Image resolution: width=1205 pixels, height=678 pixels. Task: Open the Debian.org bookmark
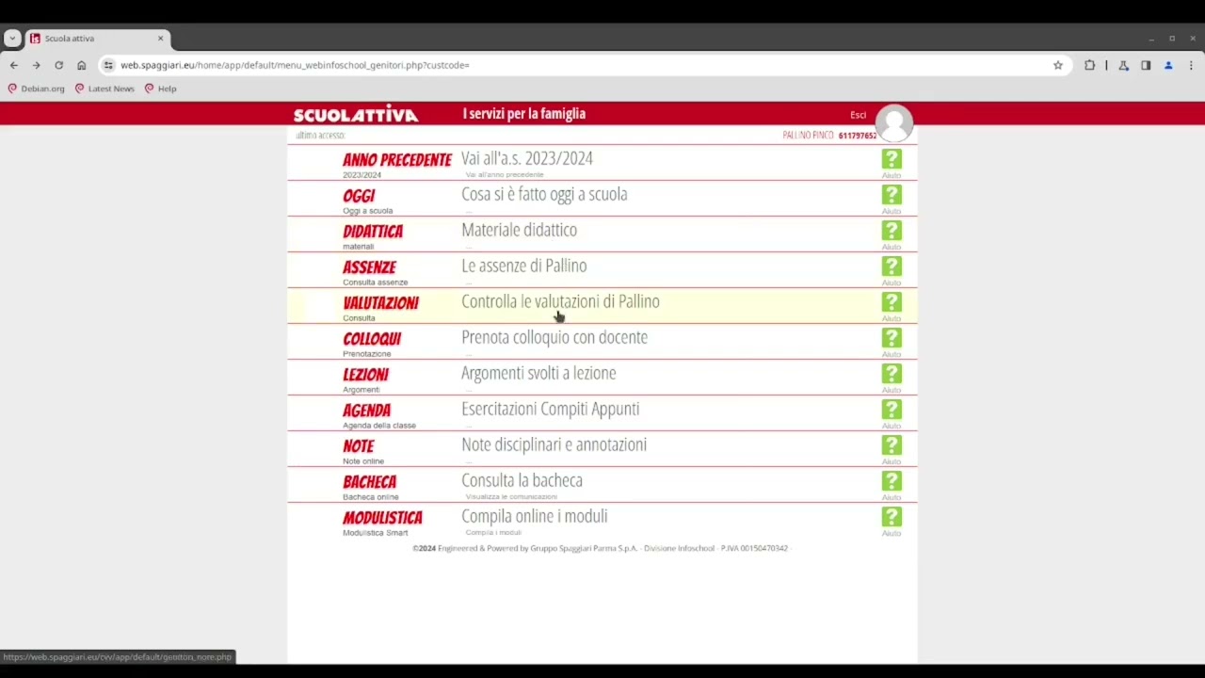pyautogui.click(x=36, y=89)
